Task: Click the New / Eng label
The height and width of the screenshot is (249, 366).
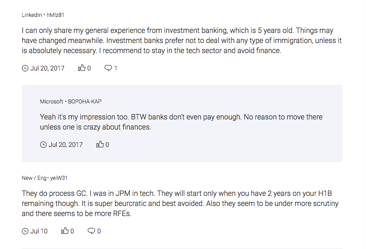Action: [33, 178]
